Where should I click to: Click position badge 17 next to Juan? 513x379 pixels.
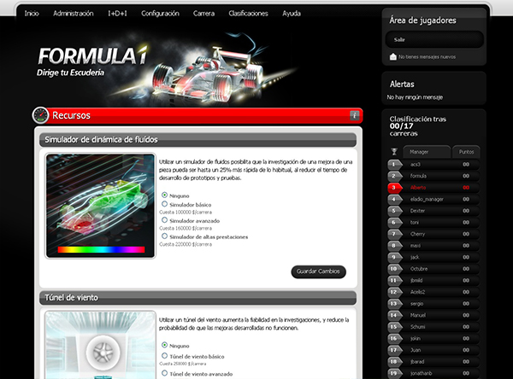(x=394, y=350)
